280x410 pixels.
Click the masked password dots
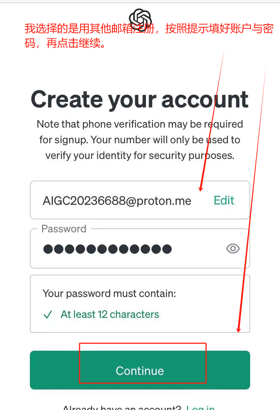click(107, 249)
